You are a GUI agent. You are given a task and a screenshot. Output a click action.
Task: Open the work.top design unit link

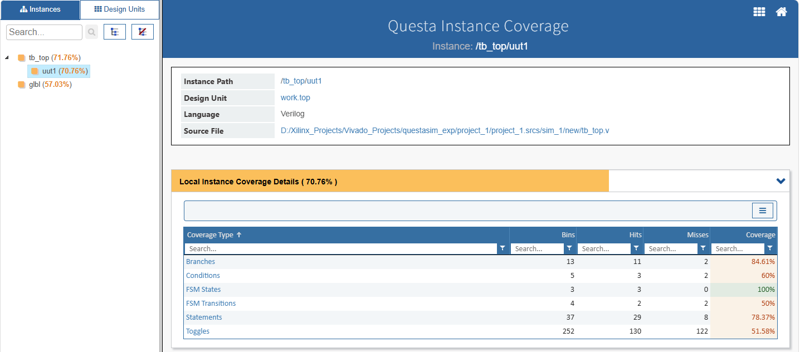point(295,98)
